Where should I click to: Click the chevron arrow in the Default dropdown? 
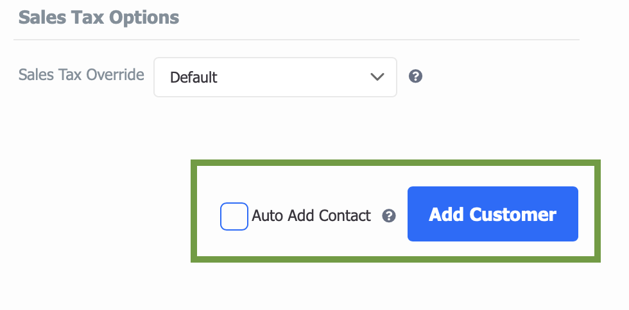click(x=377, y=76)
